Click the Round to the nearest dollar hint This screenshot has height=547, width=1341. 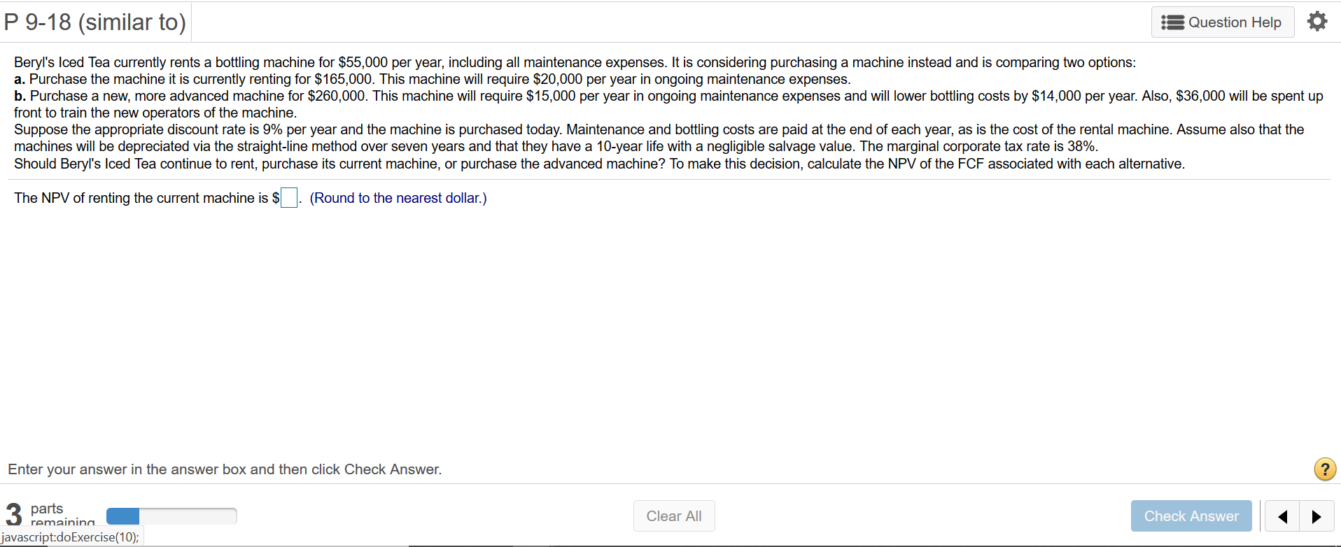click(398, 198)
